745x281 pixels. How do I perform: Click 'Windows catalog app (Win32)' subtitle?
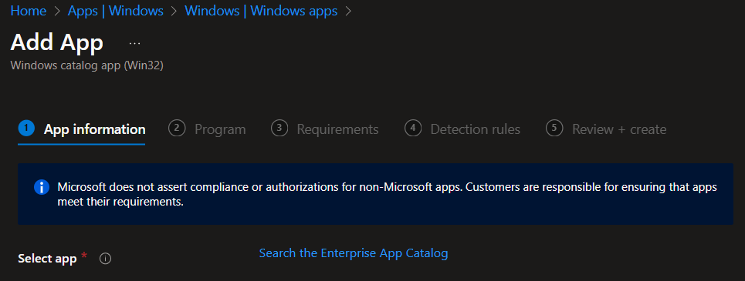tap(87, 65)
